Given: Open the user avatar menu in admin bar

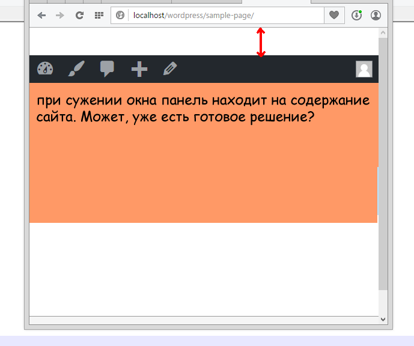Looking at the screenshot, I should point(364,69).
